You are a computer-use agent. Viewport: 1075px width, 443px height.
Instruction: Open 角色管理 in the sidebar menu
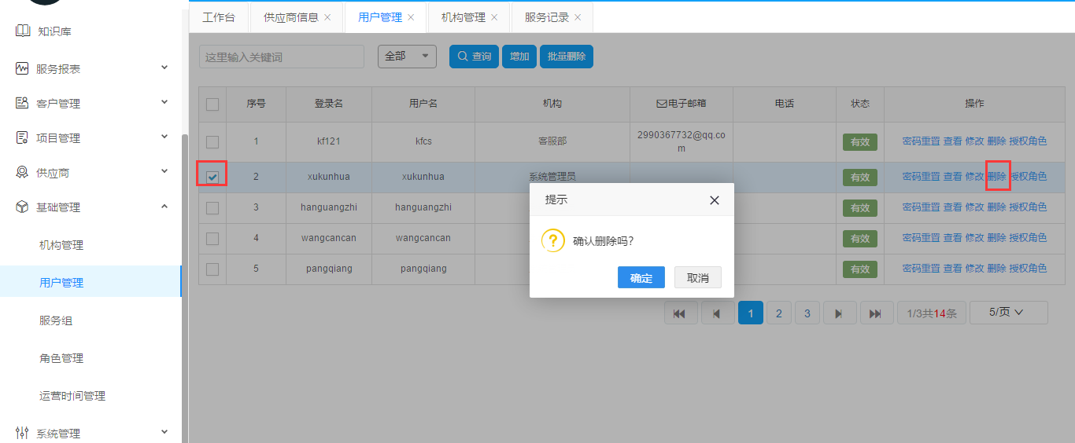pyautogui.click(x=61, y=358)
